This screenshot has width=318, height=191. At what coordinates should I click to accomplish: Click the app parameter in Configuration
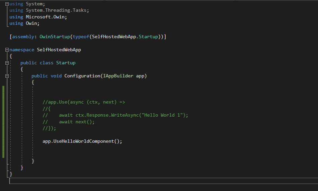(x=140, y=76)
